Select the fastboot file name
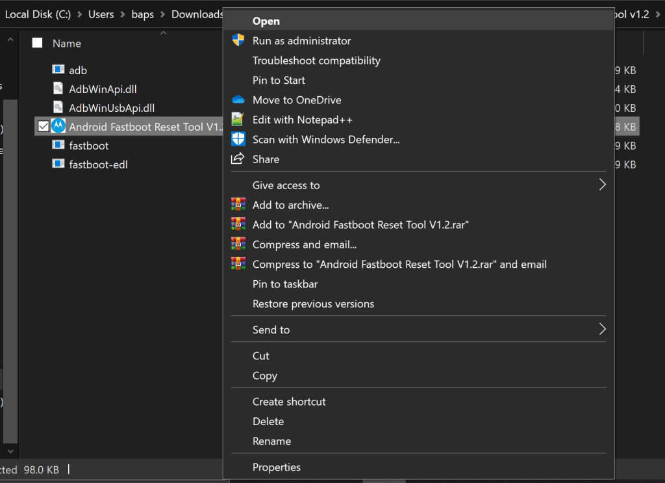This screenshot has height=483, width=665. coord(88,146)
